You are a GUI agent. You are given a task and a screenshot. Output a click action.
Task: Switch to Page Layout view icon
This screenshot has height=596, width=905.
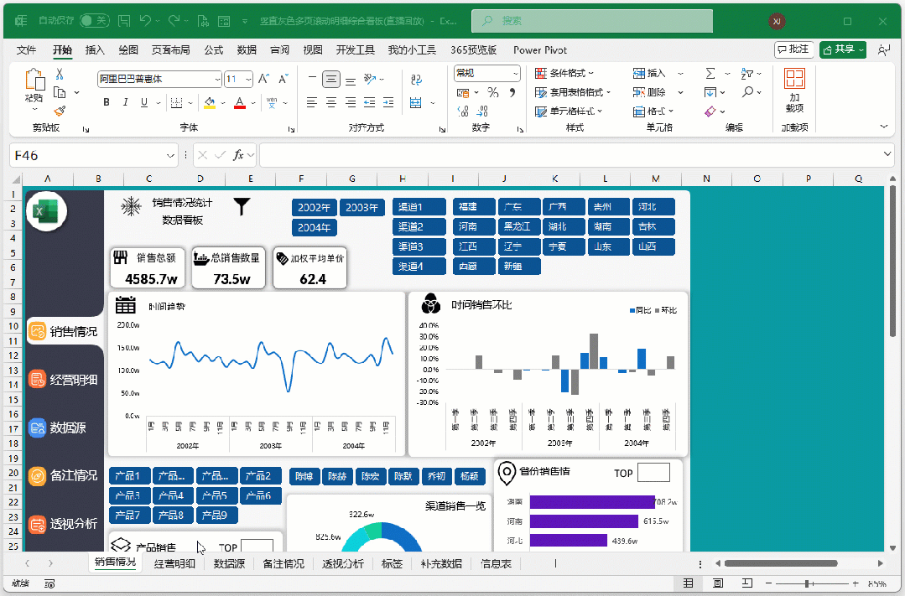[x=718, y=584]
